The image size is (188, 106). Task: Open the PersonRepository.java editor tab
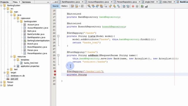point(127,2)
